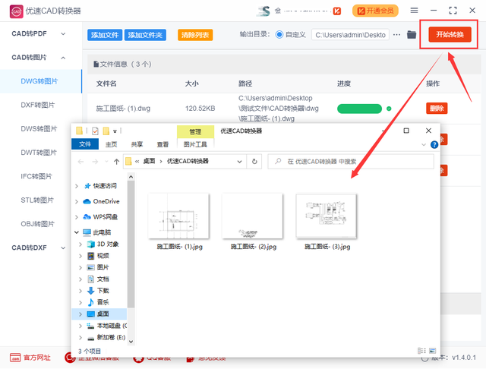This screenshot has height=369, width=486.
Task: Expand the 桌面 tree node
Action: click(x=80, y=314)
